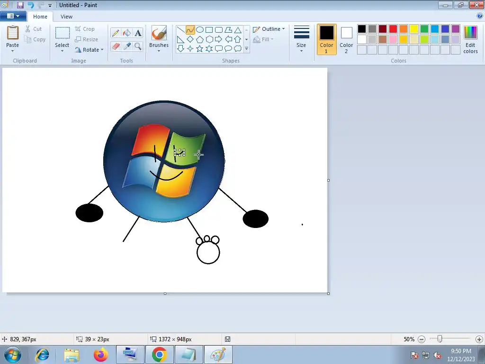This screenshot has width=485, height=364.
Task: Select the Color picker eyedropper tool
Action: (127, 46)
